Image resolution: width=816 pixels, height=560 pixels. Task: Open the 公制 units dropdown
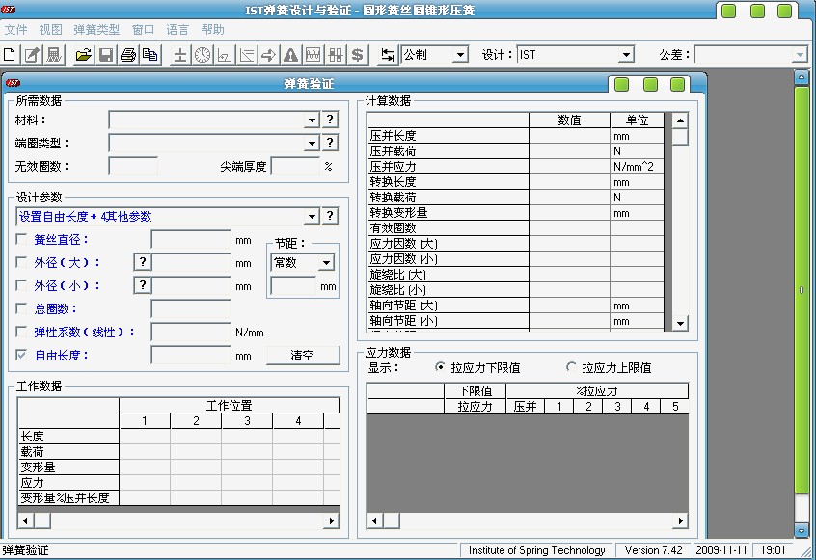(460, 55)
